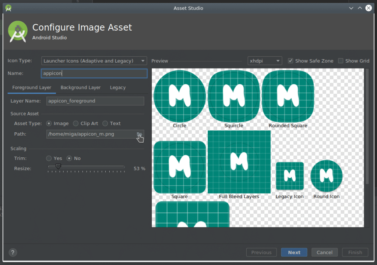Disable the Show Safe Zone checkbox
This screenshot has width=377, height=265.
click(290, 61)
